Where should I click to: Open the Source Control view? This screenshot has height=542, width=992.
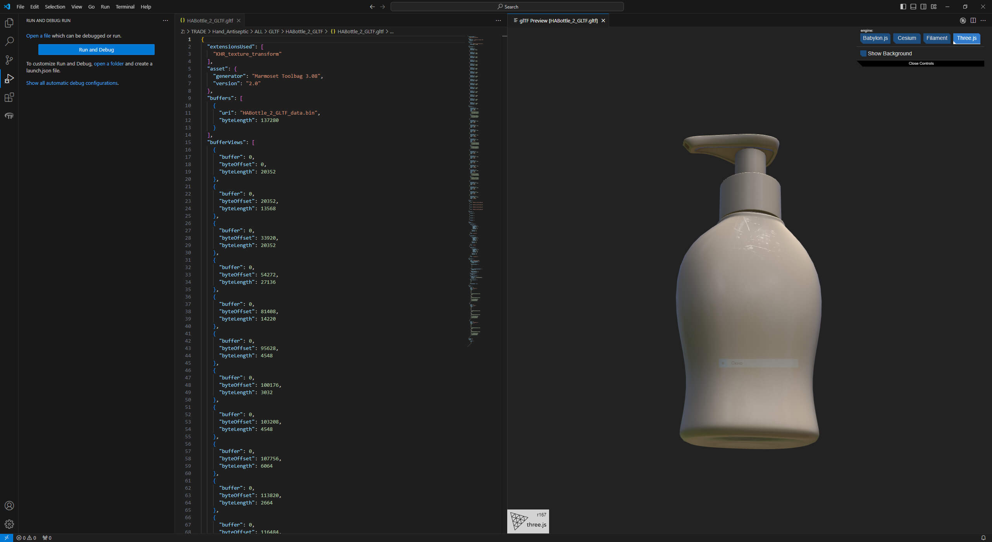9,60
